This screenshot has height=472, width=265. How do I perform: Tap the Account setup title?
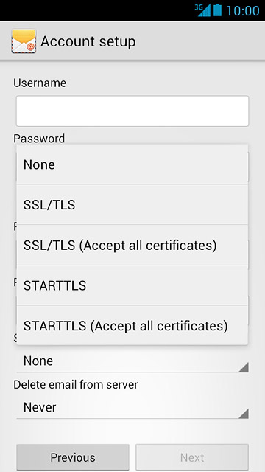88,41
